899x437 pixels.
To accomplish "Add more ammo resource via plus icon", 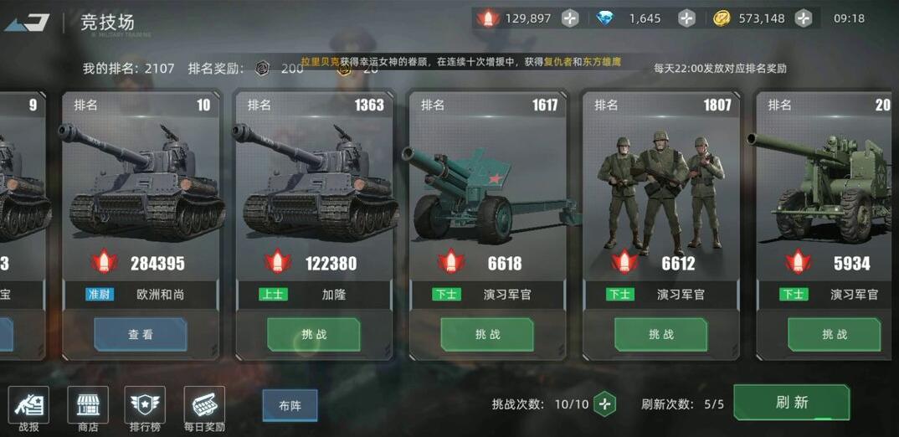I will [570, 18].
